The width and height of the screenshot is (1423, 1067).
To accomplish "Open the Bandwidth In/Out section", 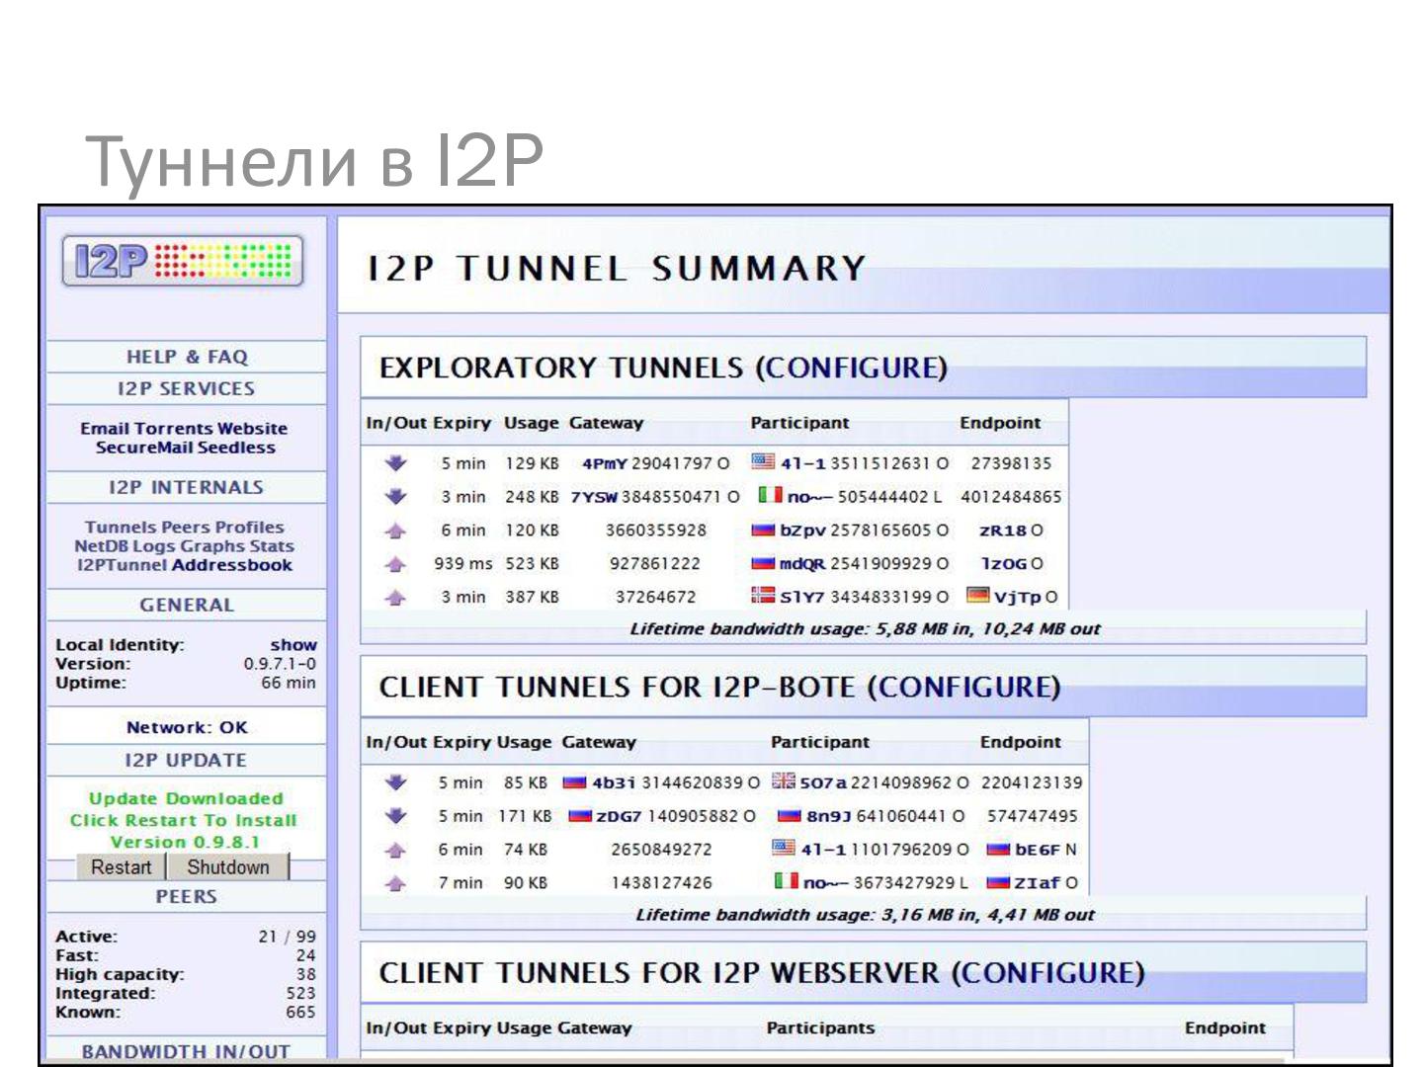I will click(187, 1051).
